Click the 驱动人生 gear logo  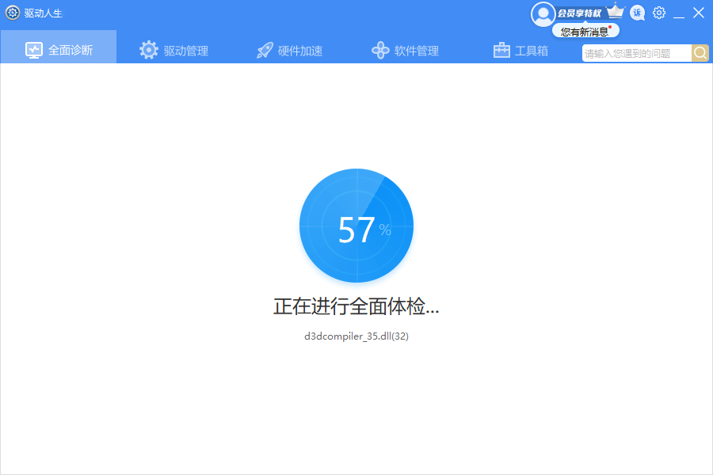(x=12, y=13)
